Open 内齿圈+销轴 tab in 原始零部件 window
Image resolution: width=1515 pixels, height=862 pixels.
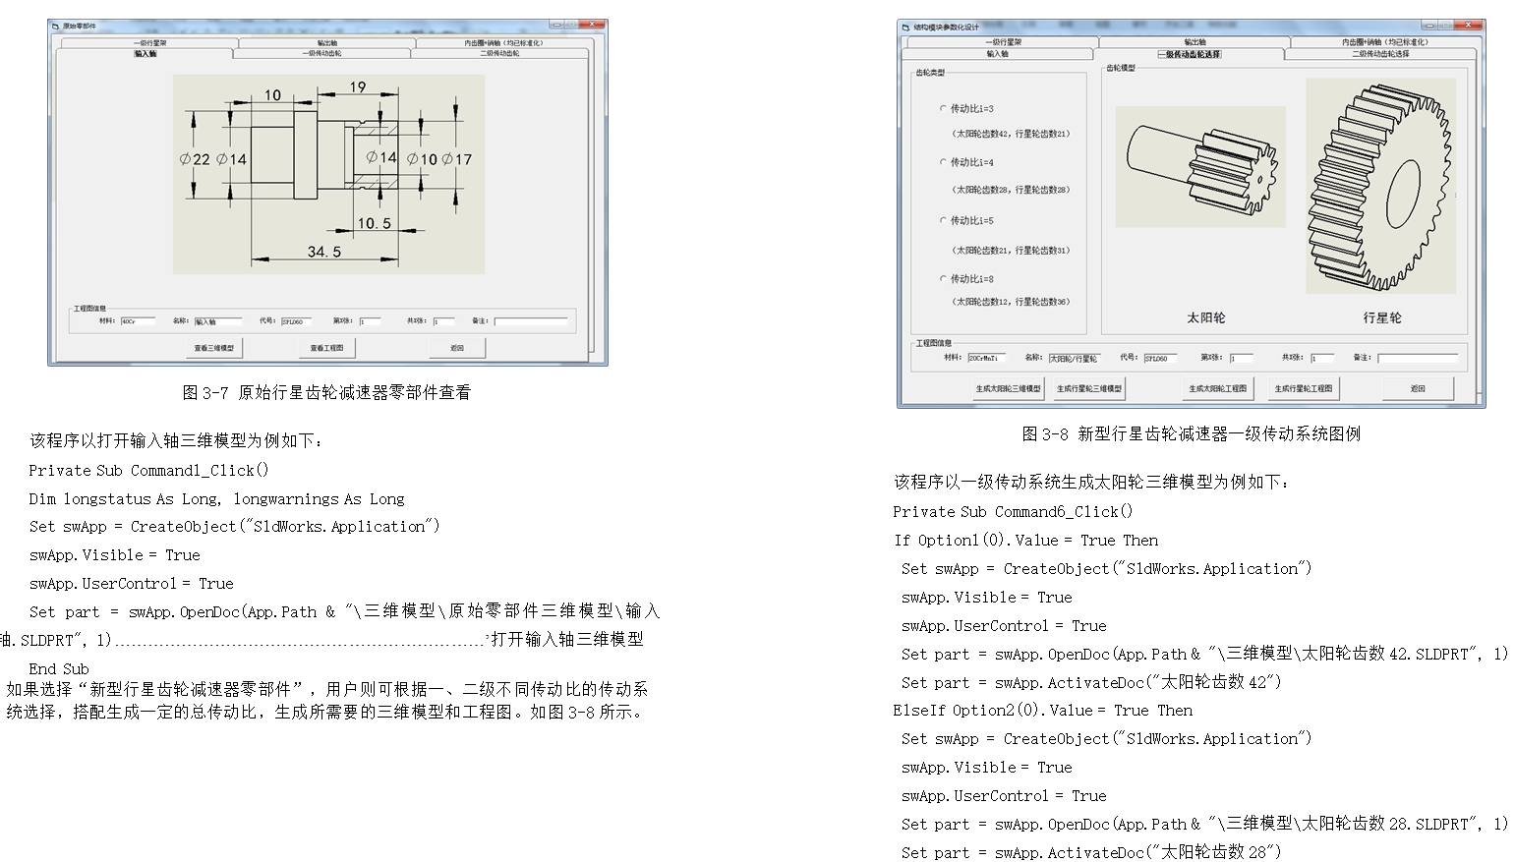[503, 42]
